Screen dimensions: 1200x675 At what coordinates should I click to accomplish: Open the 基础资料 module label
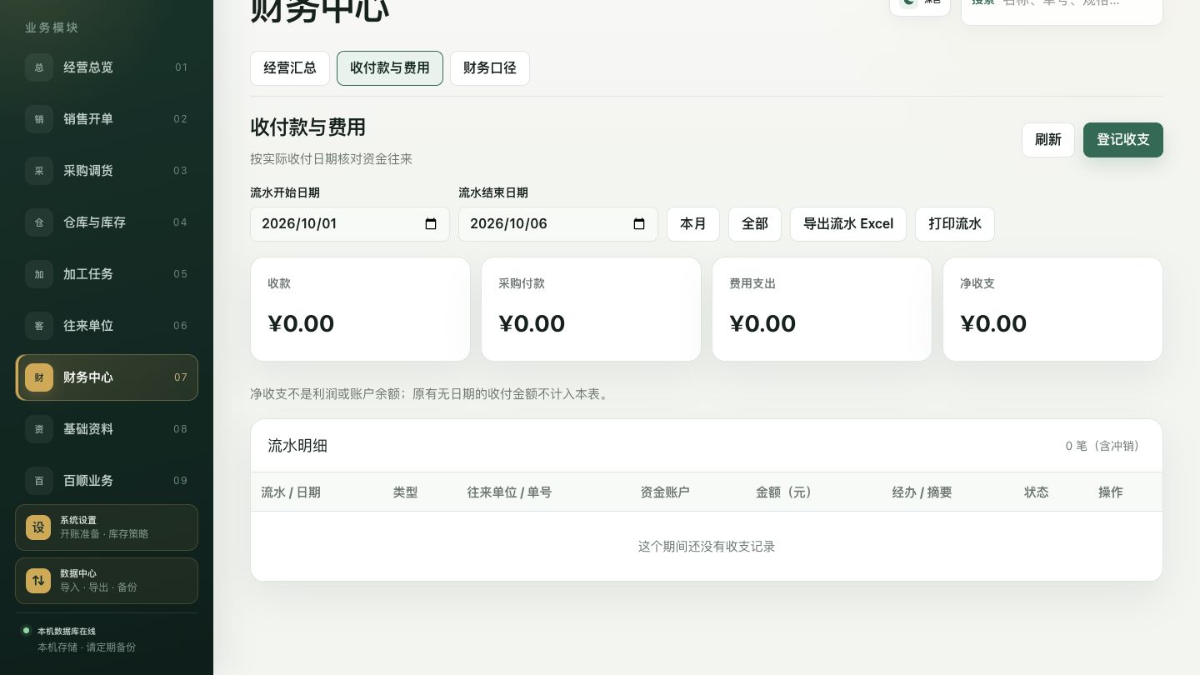(88, 429)
